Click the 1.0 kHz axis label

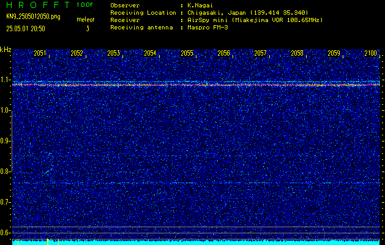coord(5,110)
